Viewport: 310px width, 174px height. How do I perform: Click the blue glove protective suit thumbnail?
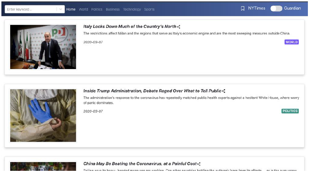pos(43,115)
